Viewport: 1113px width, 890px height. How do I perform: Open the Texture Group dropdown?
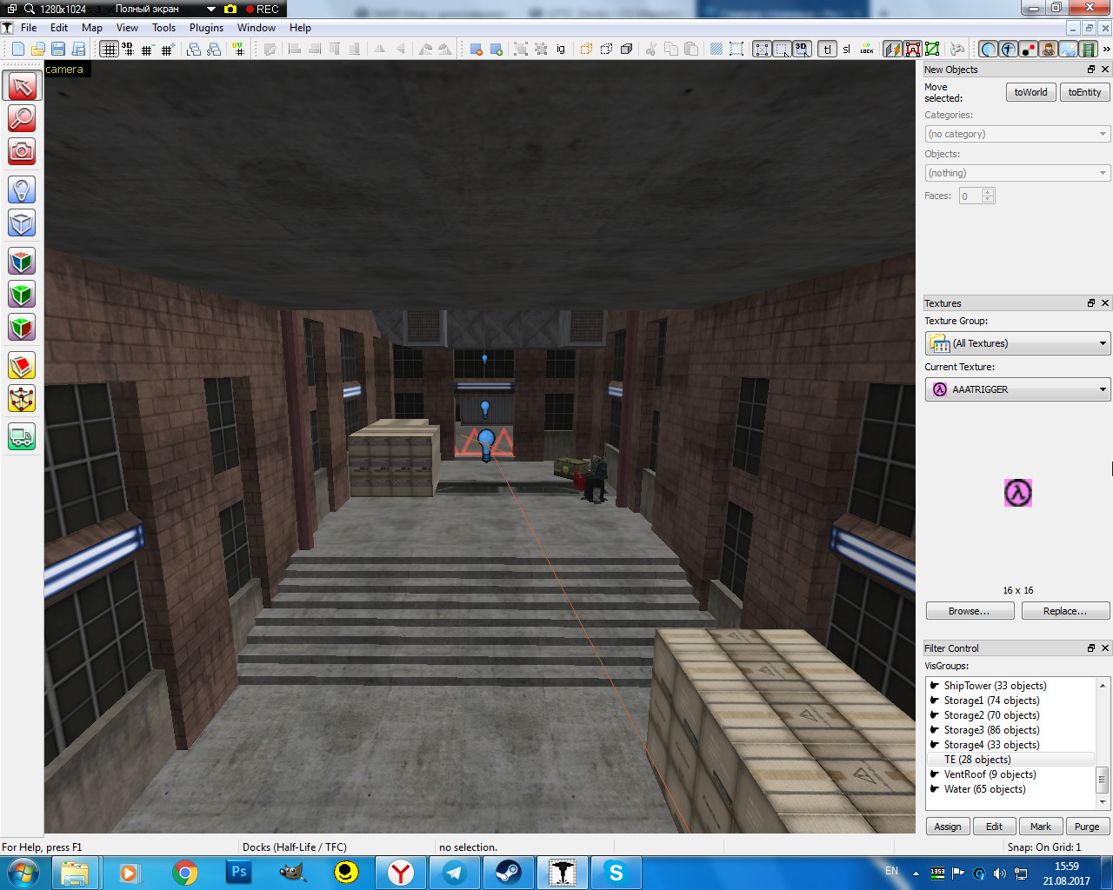coord(1017,343)
